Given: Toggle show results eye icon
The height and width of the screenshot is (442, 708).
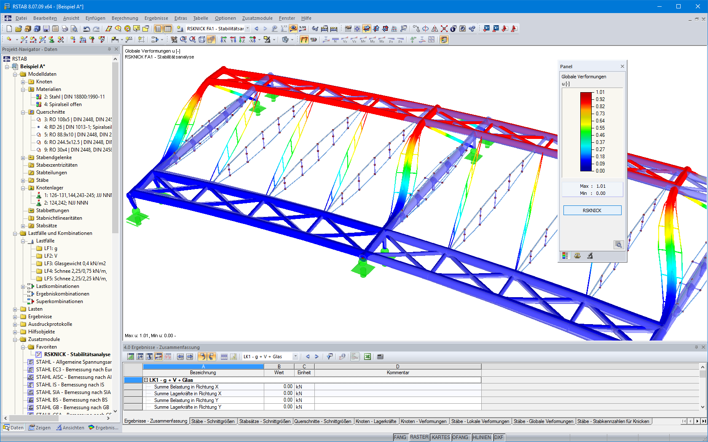Looking at the screenshot, I should (293, 29).
